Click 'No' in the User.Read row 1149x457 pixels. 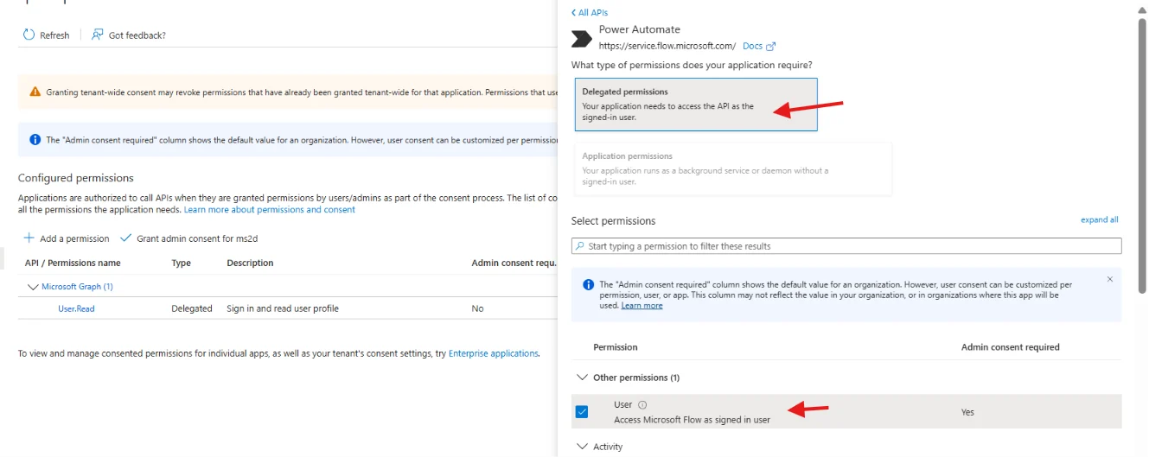coord(477,308)
